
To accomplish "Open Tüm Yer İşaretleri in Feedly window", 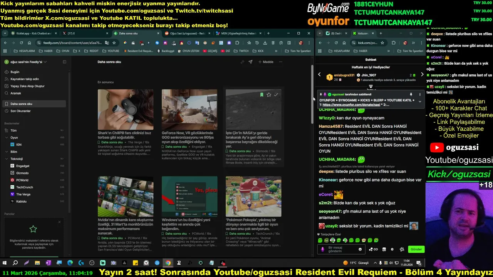I will tap(298, 51).
